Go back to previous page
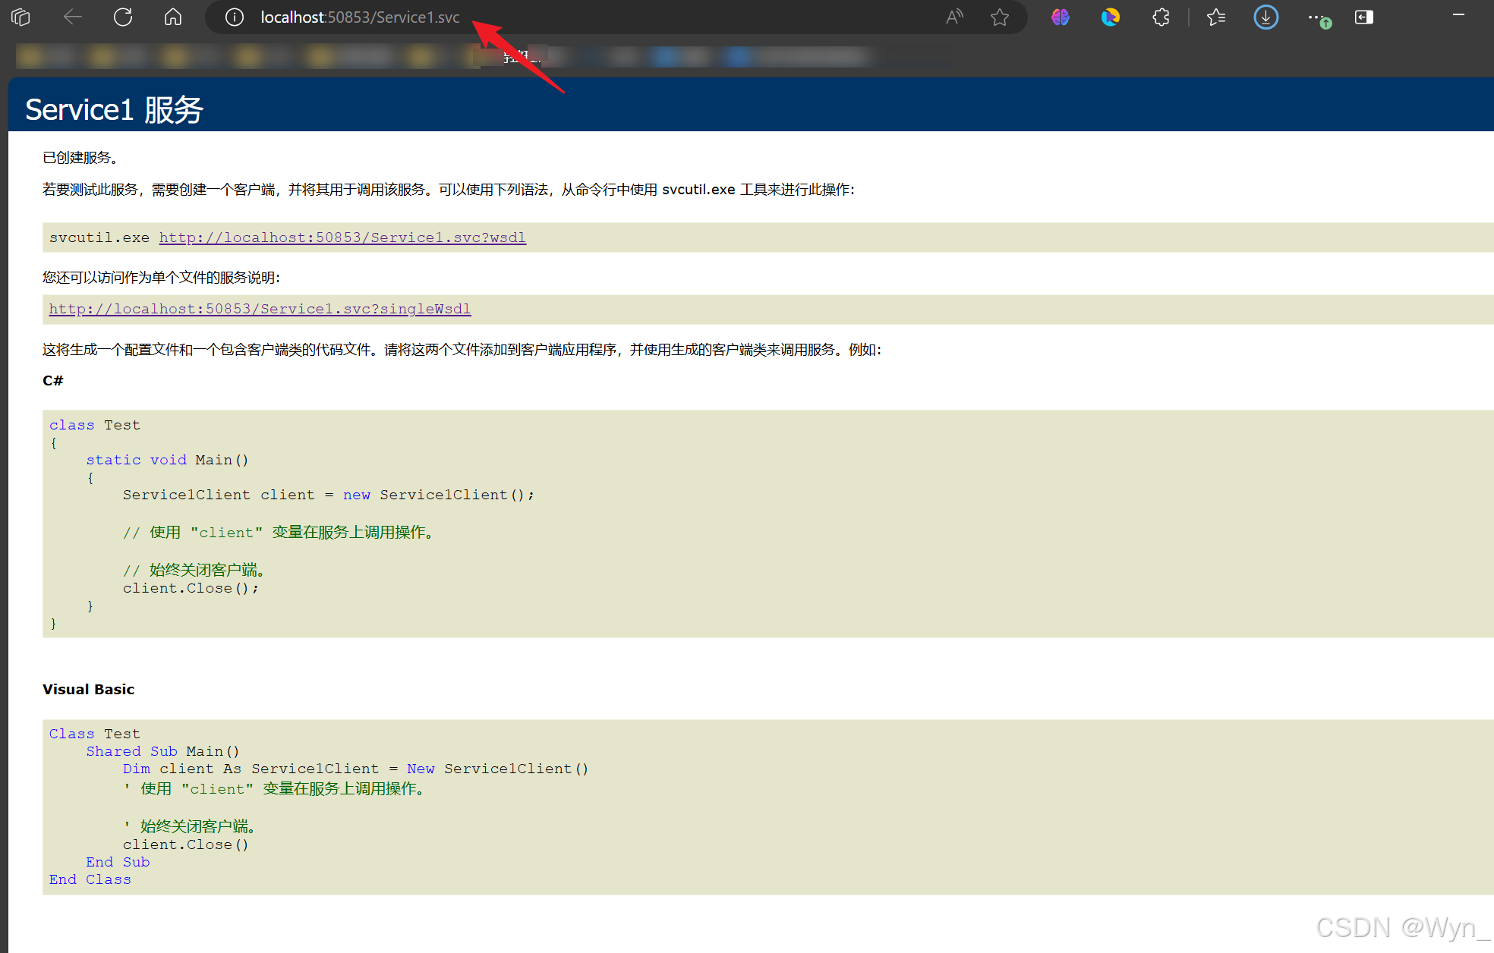Screen dimensions: 1494x953 click(x=72, y=17)
